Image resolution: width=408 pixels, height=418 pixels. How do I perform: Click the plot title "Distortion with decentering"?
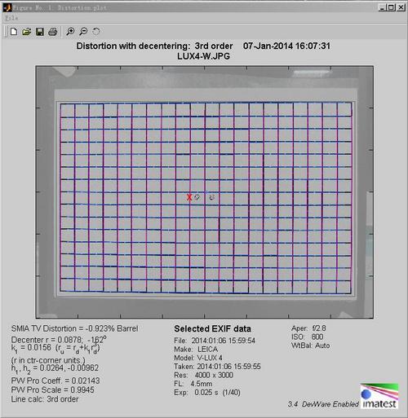pos(132,46)
